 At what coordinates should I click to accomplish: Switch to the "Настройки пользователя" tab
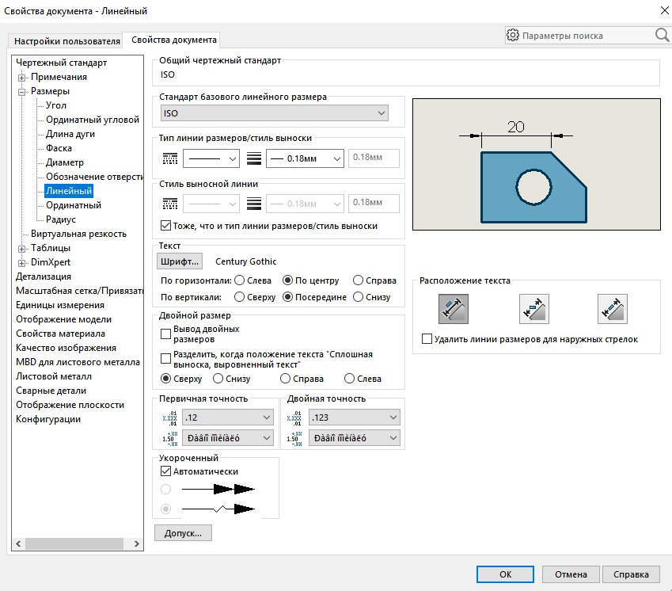tap(67, 40)
